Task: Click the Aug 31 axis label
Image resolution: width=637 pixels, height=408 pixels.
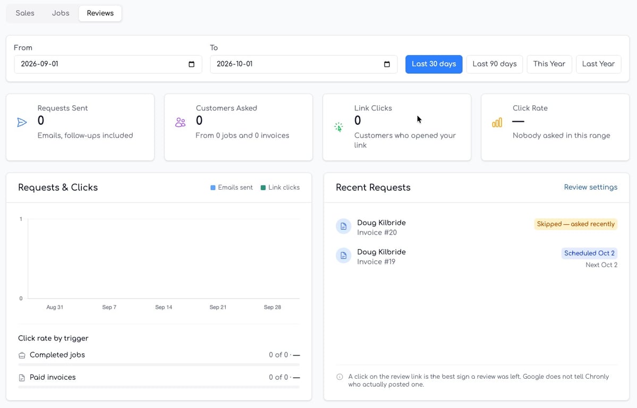Action: (55, 307)
